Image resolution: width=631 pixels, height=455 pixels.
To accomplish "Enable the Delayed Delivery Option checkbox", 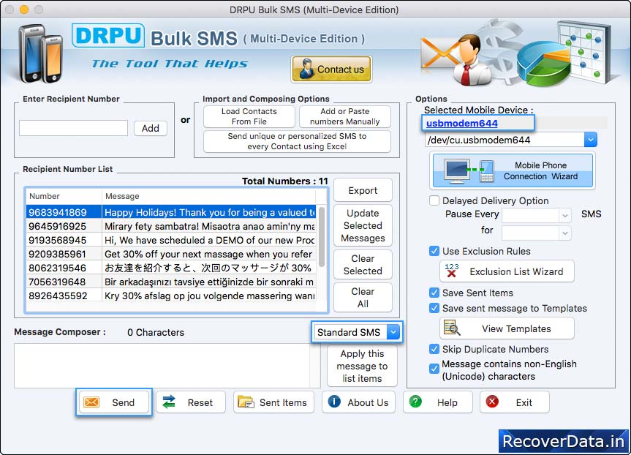I will (x=434, y=200).
